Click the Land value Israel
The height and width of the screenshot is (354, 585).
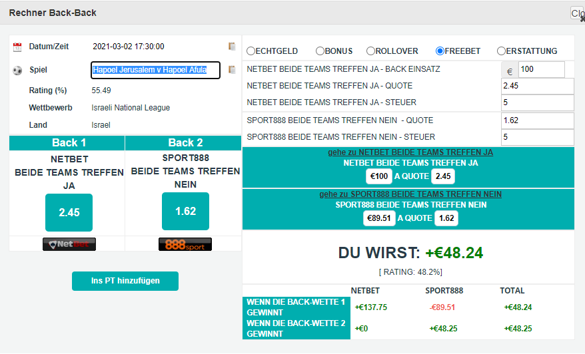tap(101, 125)
